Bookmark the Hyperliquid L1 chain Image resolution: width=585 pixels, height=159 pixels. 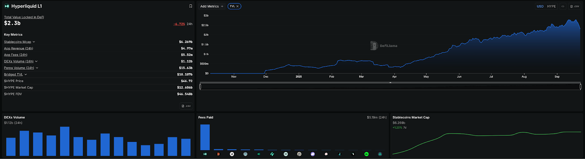190,6
